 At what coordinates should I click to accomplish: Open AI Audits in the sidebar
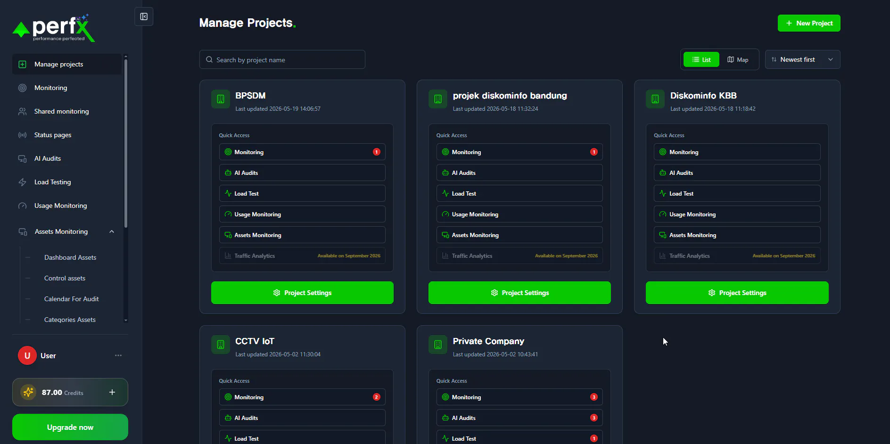tap(67, 158)
